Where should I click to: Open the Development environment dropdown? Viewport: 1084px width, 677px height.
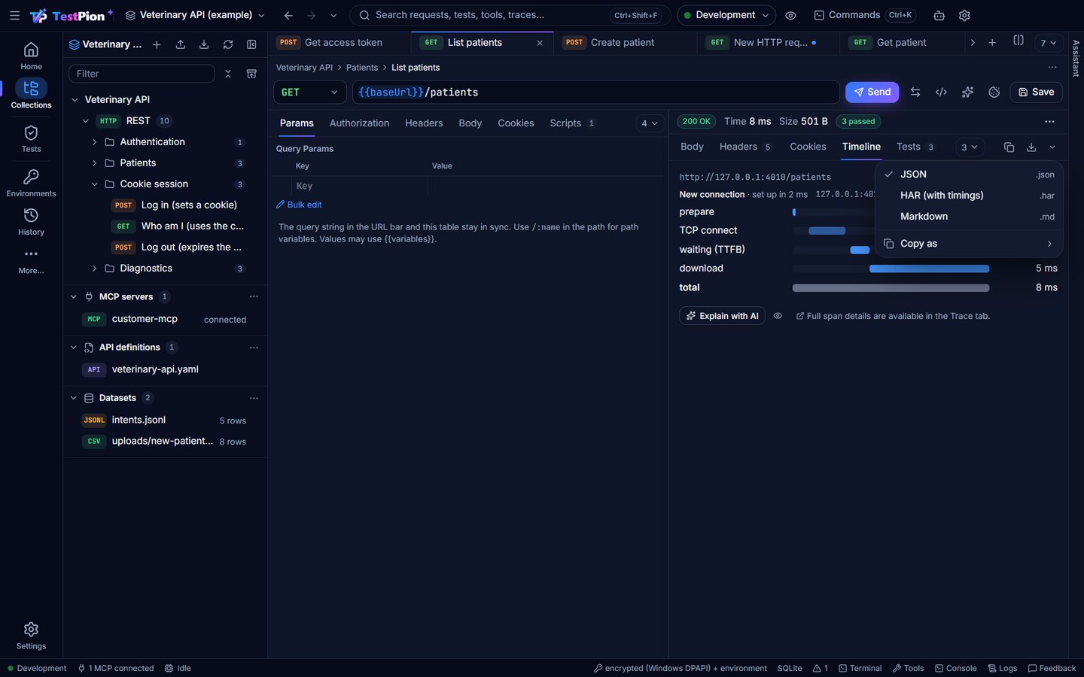coord(726,15)
